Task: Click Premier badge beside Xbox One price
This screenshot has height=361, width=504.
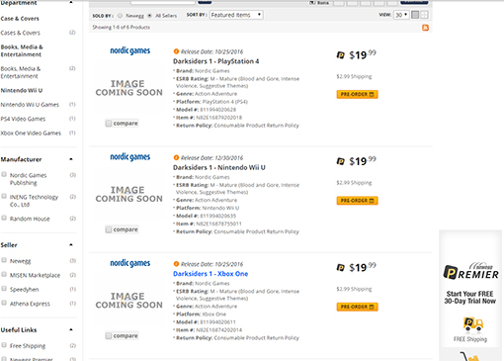Action: (x=340, y=267)
